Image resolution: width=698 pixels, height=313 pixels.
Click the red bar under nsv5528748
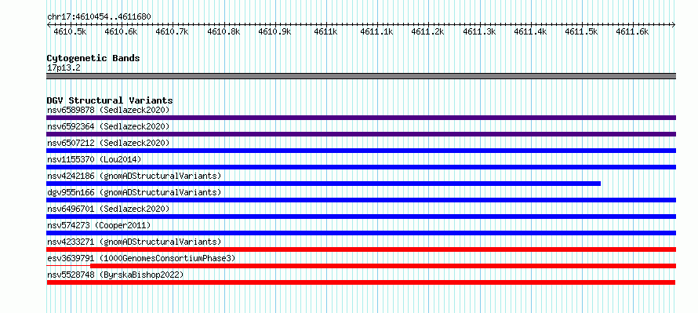[x=361, y=282]
